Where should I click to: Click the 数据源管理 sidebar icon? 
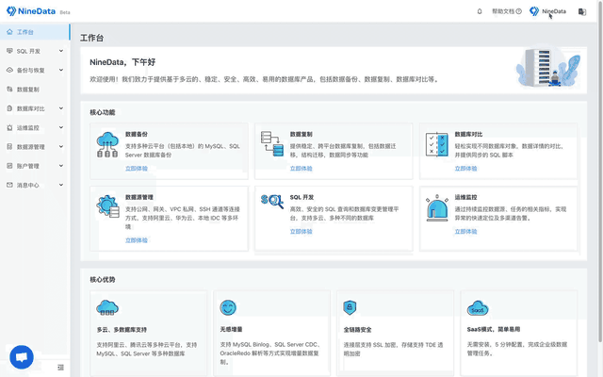coord(9,147)
